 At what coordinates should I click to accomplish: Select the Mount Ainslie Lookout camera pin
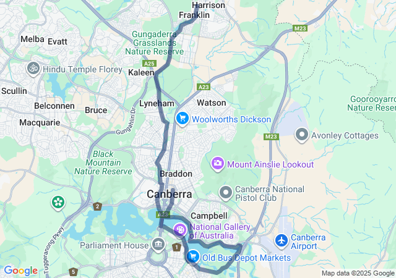(218, 164)
